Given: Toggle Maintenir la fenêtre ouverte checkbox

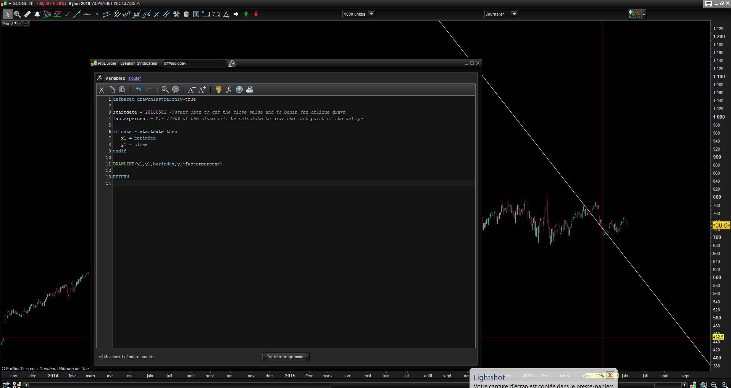Looking at the screenshot, I should 101,357.
